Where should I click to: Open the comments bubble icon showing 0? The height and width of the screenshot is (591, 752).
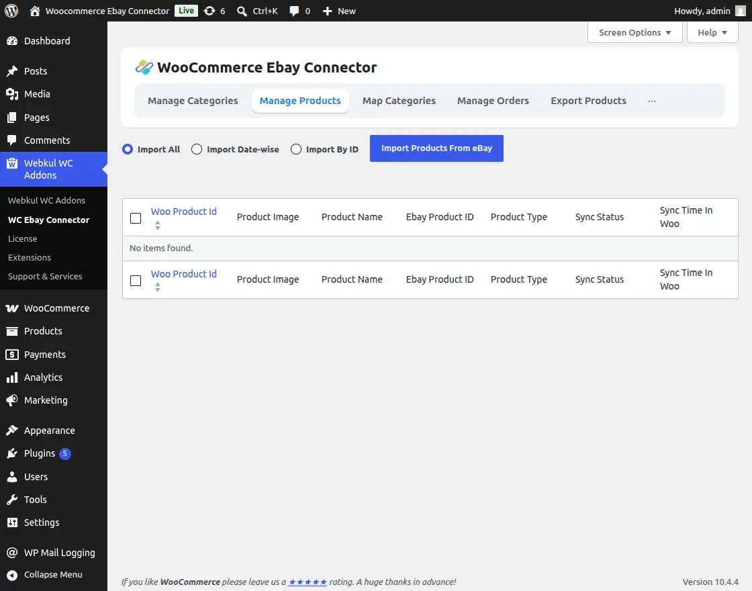[294, 11]
